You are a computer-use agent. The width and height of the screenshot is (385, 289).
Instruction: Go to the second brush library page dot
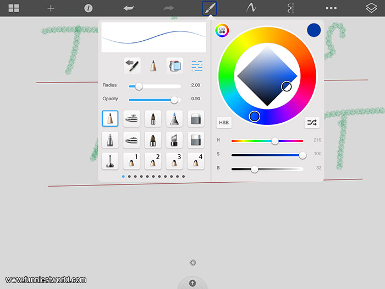[x=129, y=177]
